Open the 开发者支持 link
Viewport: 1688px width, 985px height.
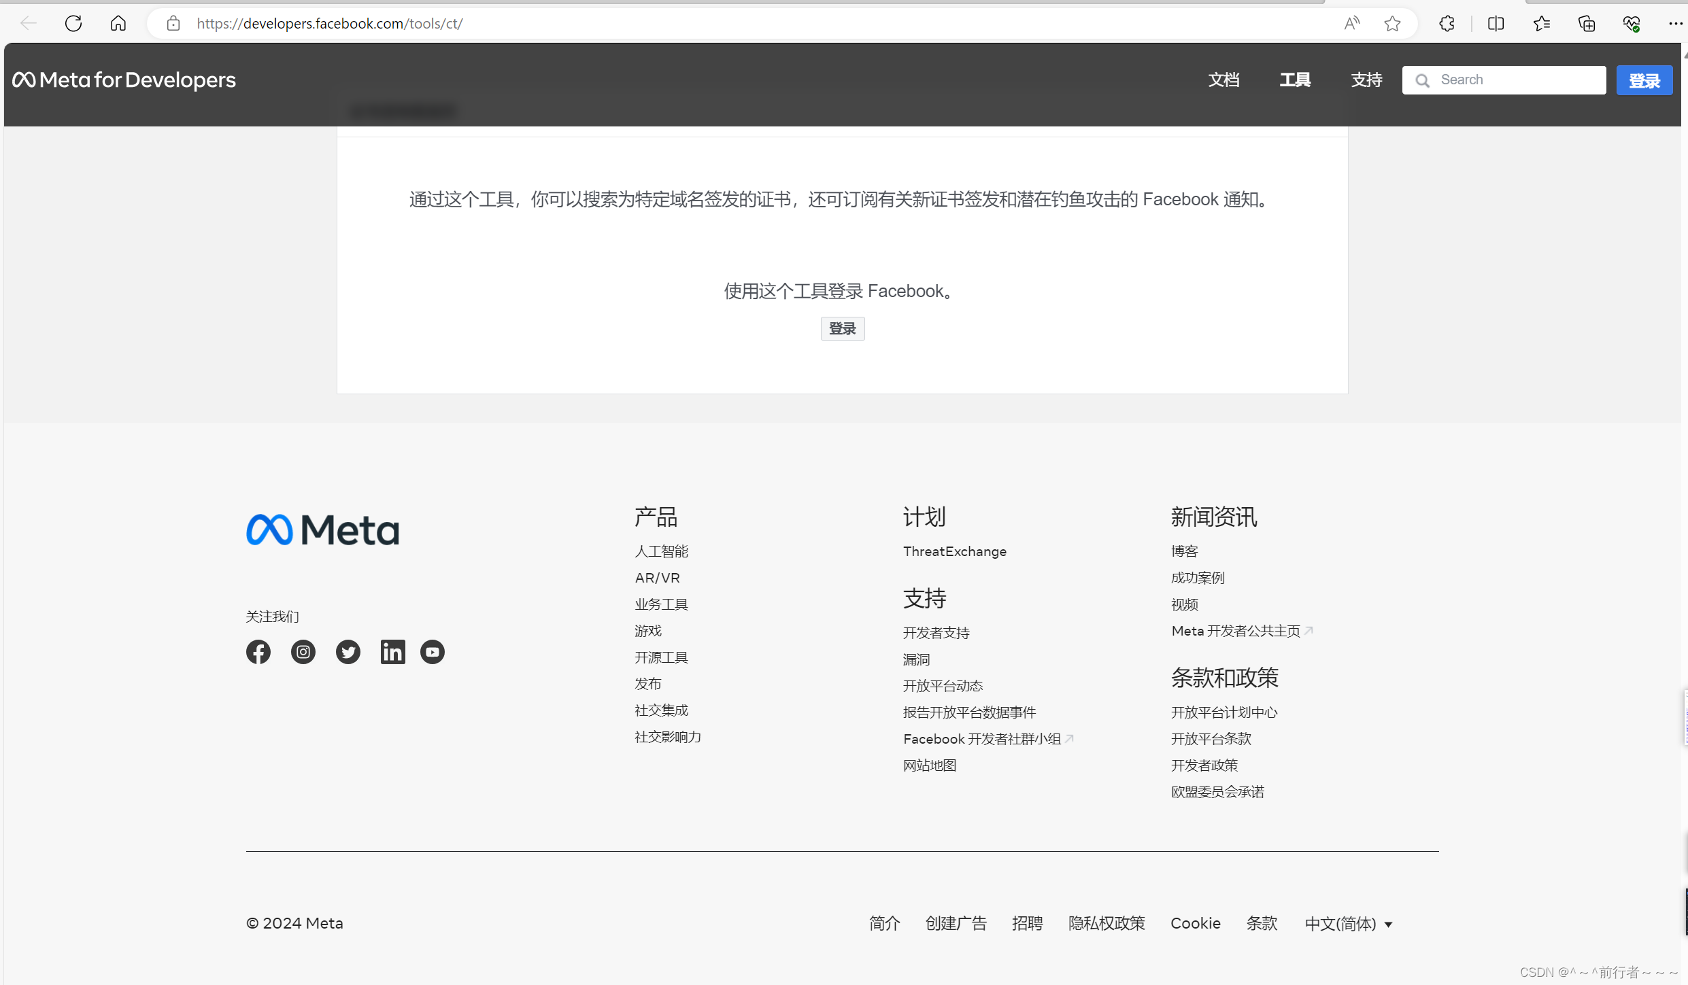pos(936,633)
